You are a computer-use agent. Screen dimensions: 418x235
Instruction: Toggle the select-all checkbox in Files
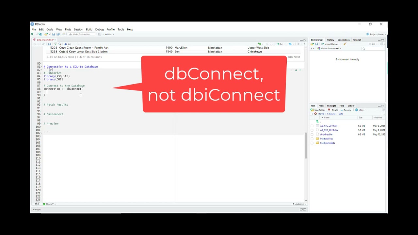(312, 114)
